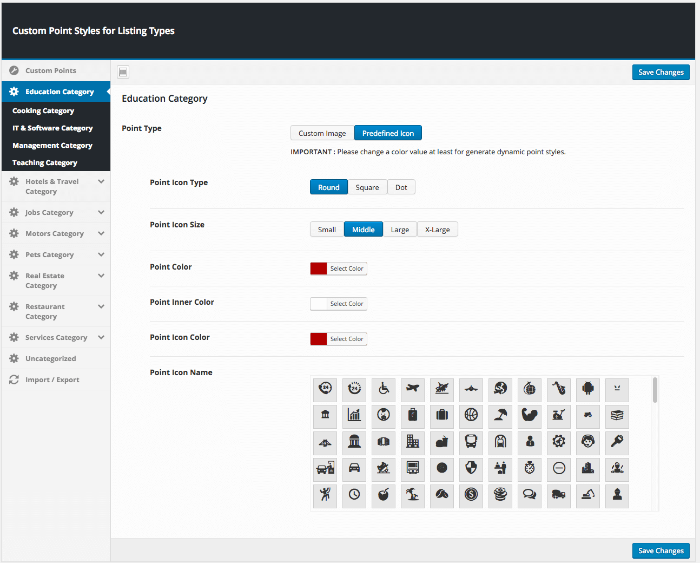
Task: Switch Point Type to Custom Image
Action: 322,133
